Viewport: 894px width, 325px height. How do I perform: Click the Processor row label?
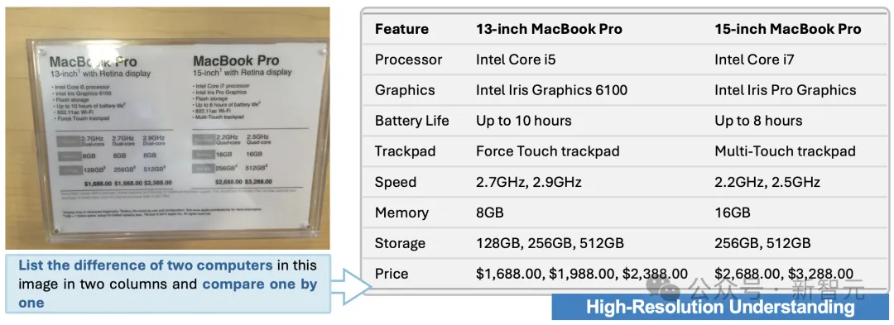point(408,60)
